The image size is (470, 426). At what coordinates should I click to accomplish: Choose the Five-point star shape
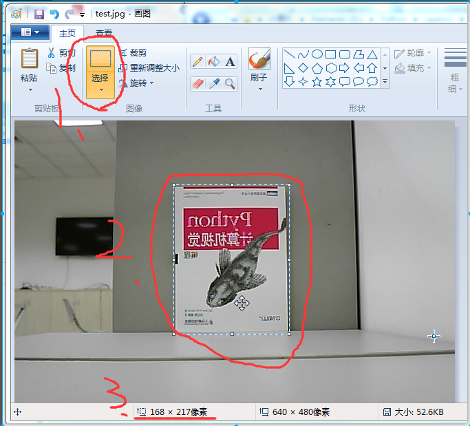(x=317, y=81)
